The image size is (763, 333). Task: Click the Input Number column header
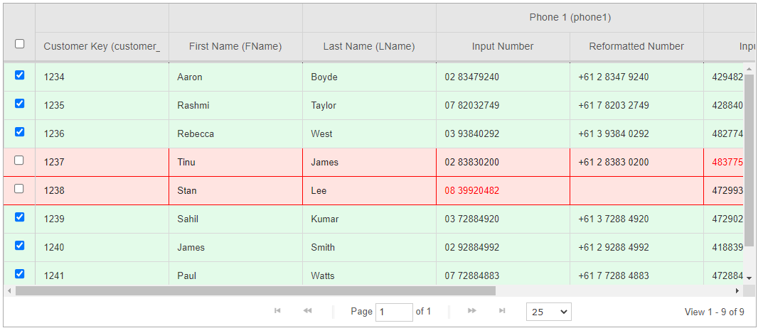503,46
